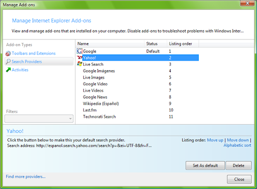Close the Manage Add-ons dialog
This screenshot has width=257, height=189.
coord(239,179)
